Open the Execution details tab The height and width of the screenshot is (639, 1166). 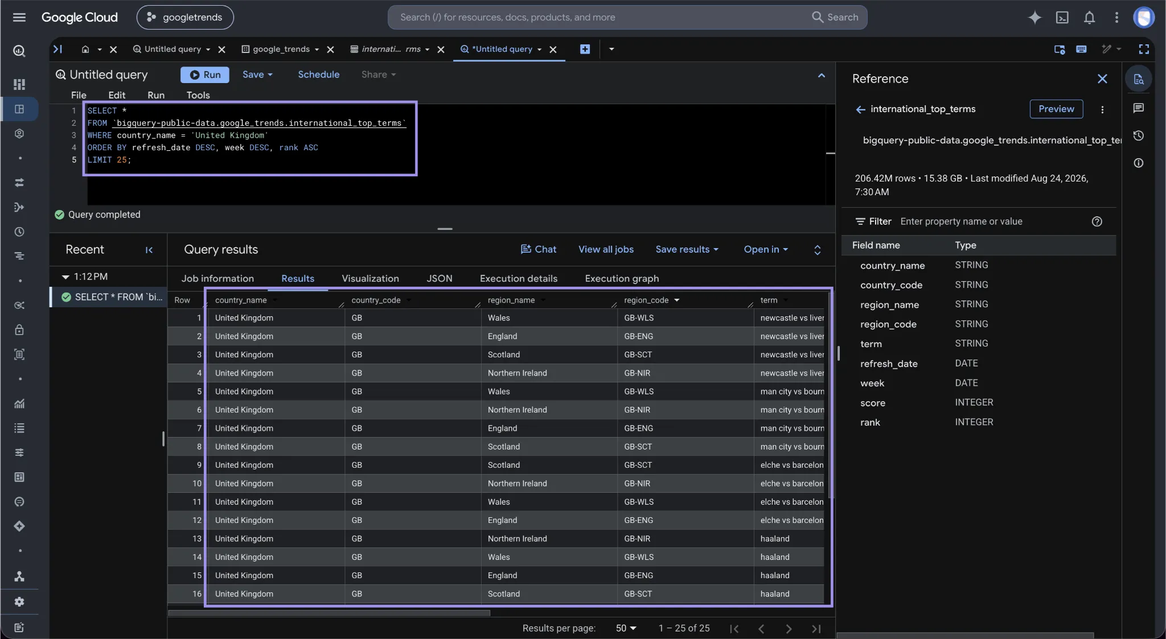pos(519,279)
